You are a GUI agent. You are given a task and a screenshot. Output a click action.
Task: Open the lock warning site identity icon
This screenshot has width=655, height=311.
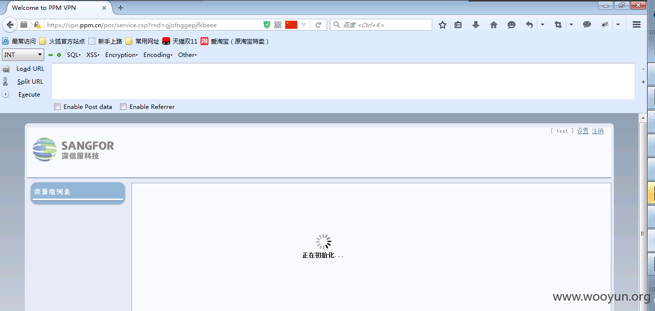(37, 25)
